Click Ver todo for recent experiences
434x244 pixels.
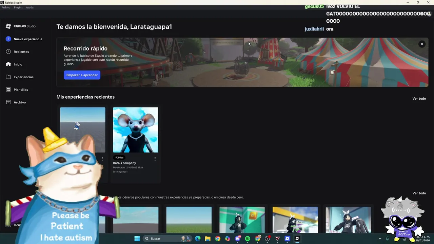click(x=419, y=99)
